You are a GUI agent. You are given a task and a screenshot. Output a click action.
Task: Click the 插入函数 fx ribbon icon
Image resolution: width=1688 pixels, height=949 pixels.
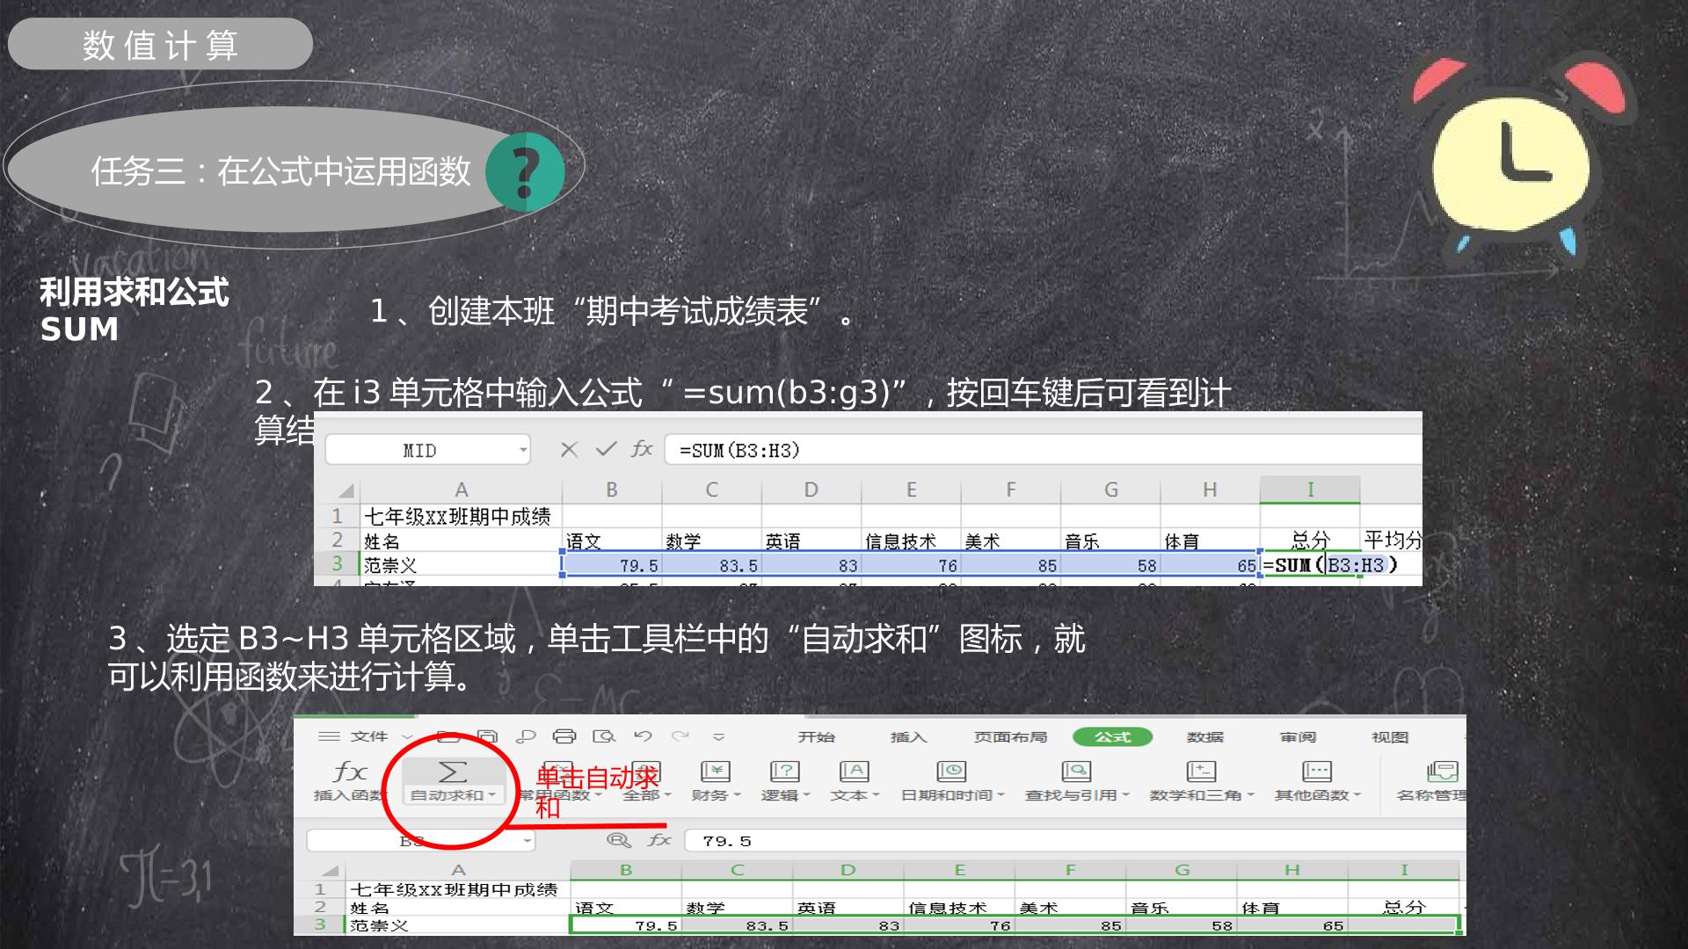coord(350,772)
